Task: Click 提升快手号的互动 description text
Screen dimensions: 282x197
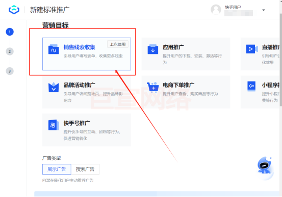Action: (x=92, y=135)
